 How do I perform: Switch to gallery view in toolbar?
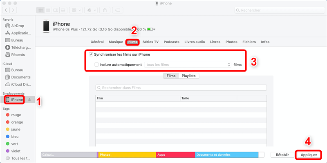[x=63, y=10]
